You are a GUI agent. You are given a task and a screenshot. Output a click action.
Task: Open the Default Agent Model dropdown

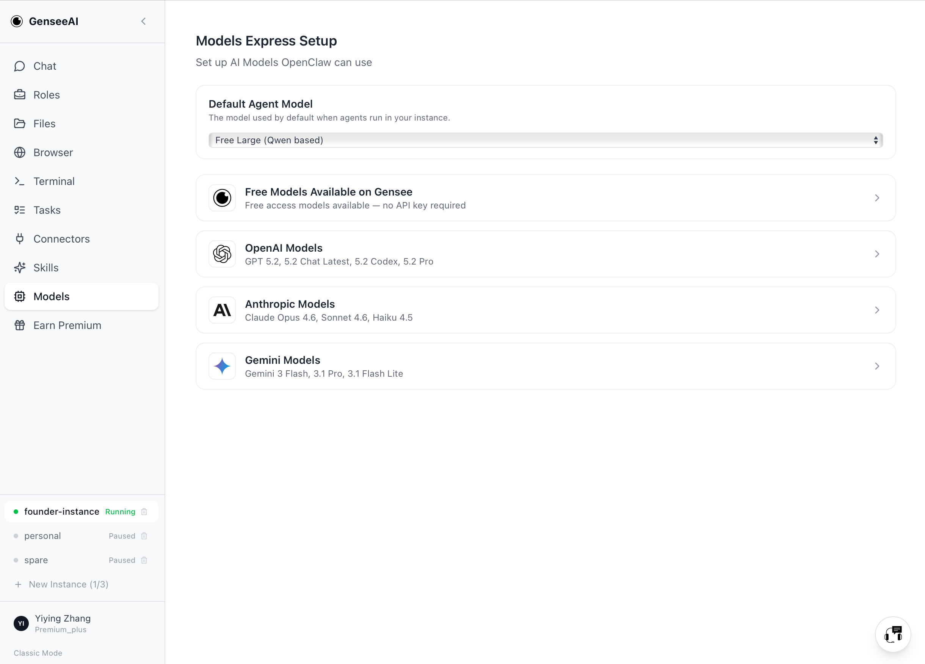tap(546, 140)
